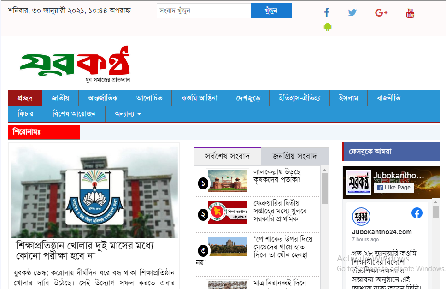Select the সর্বশেষ সংবাদ tab
Viewport: 446px width, 289px height.
coord(228,156)
